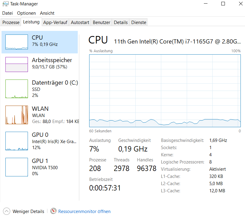Open the Ansicht menu
Viewport: 245px width, 219px height.
47,13
